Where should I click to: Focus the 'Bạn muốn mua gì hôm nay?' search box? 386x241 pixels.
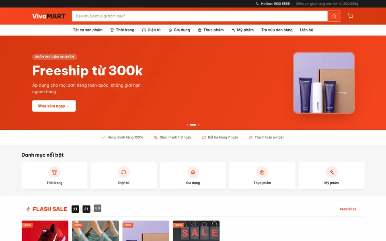200,16
